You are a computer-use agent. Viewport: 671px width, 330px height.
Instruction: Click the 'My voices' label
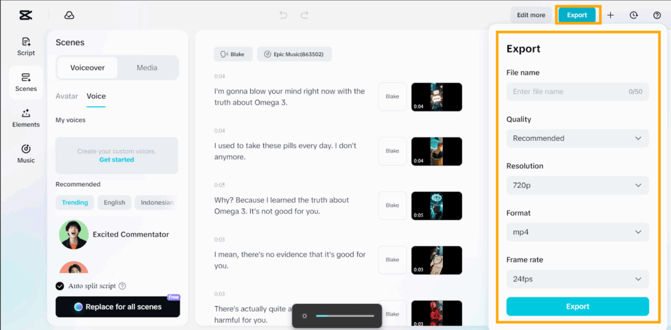(71, 120)
